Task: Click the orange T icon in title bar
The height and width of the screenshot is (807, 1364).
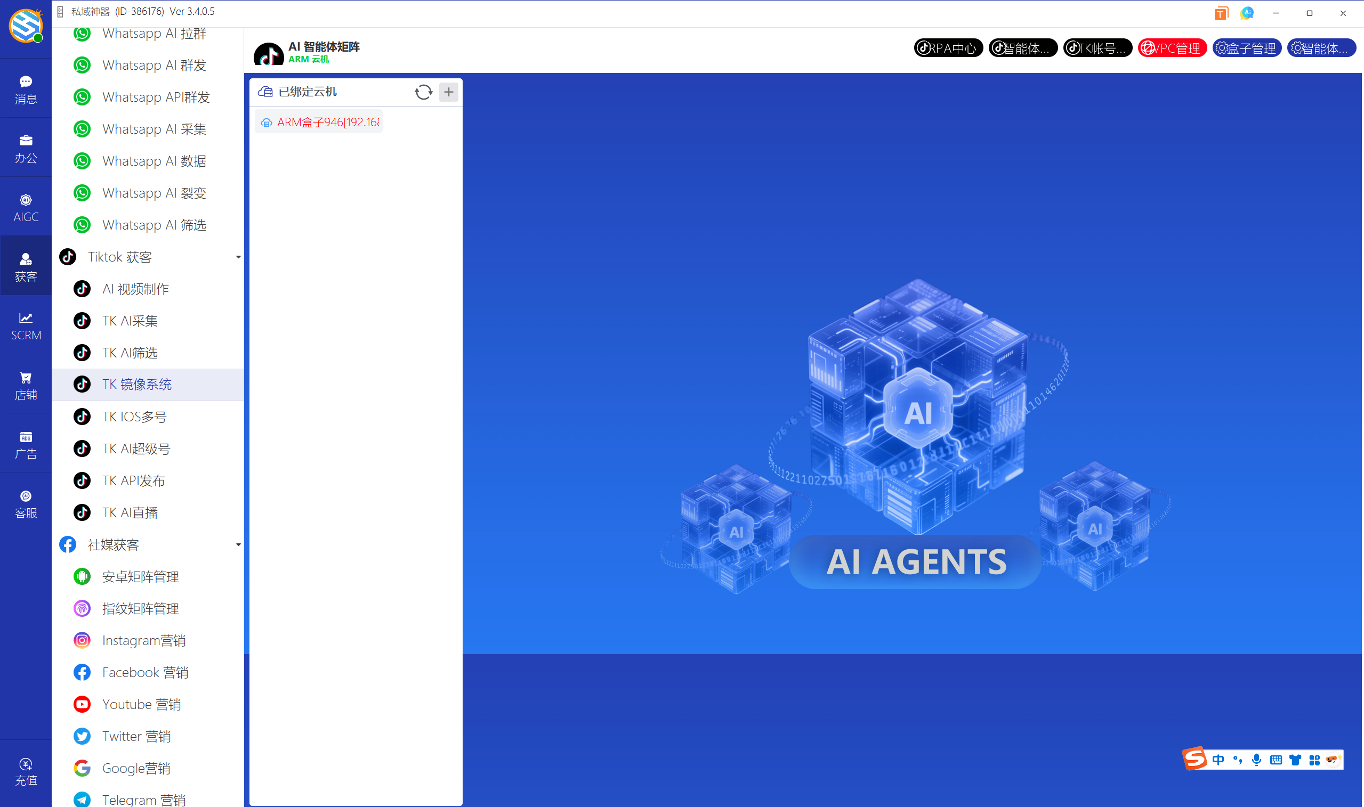Action: (1221, 13)
